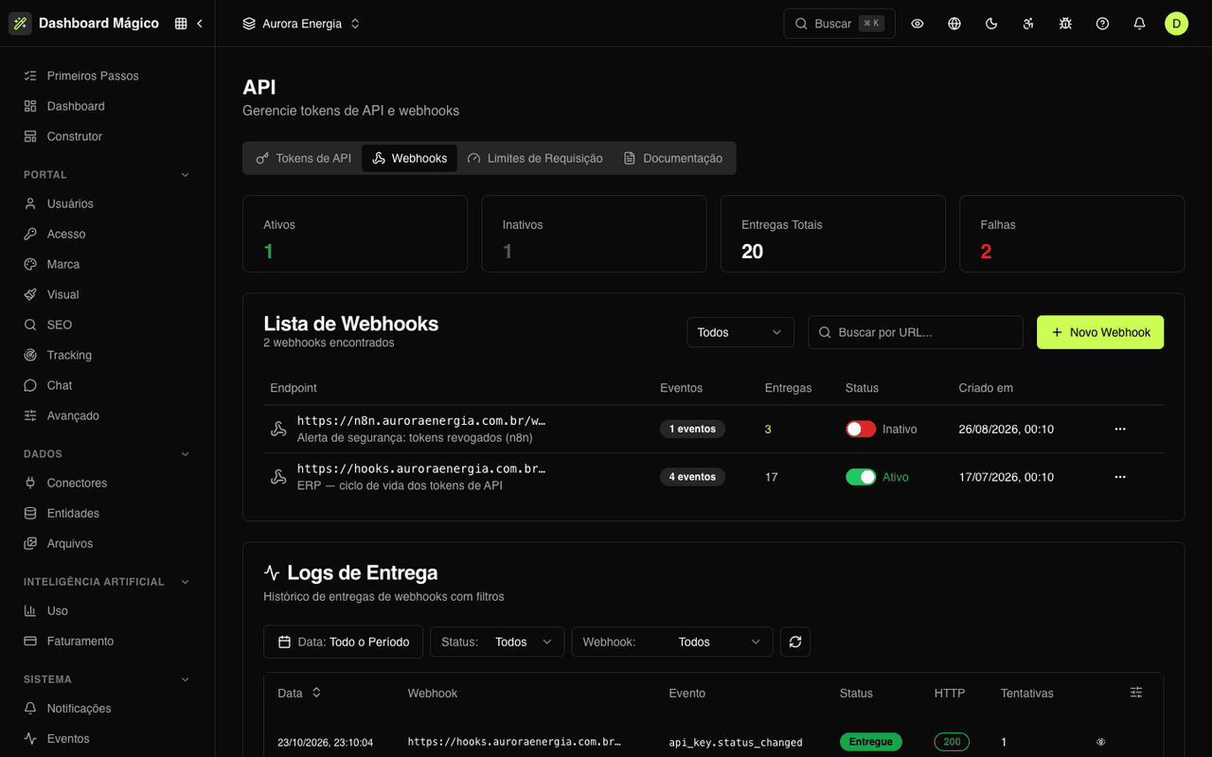This screenshot has height=757, width=1212.
Task: Open the Status filter dropdown in logs
Action: tap(497, 642)
